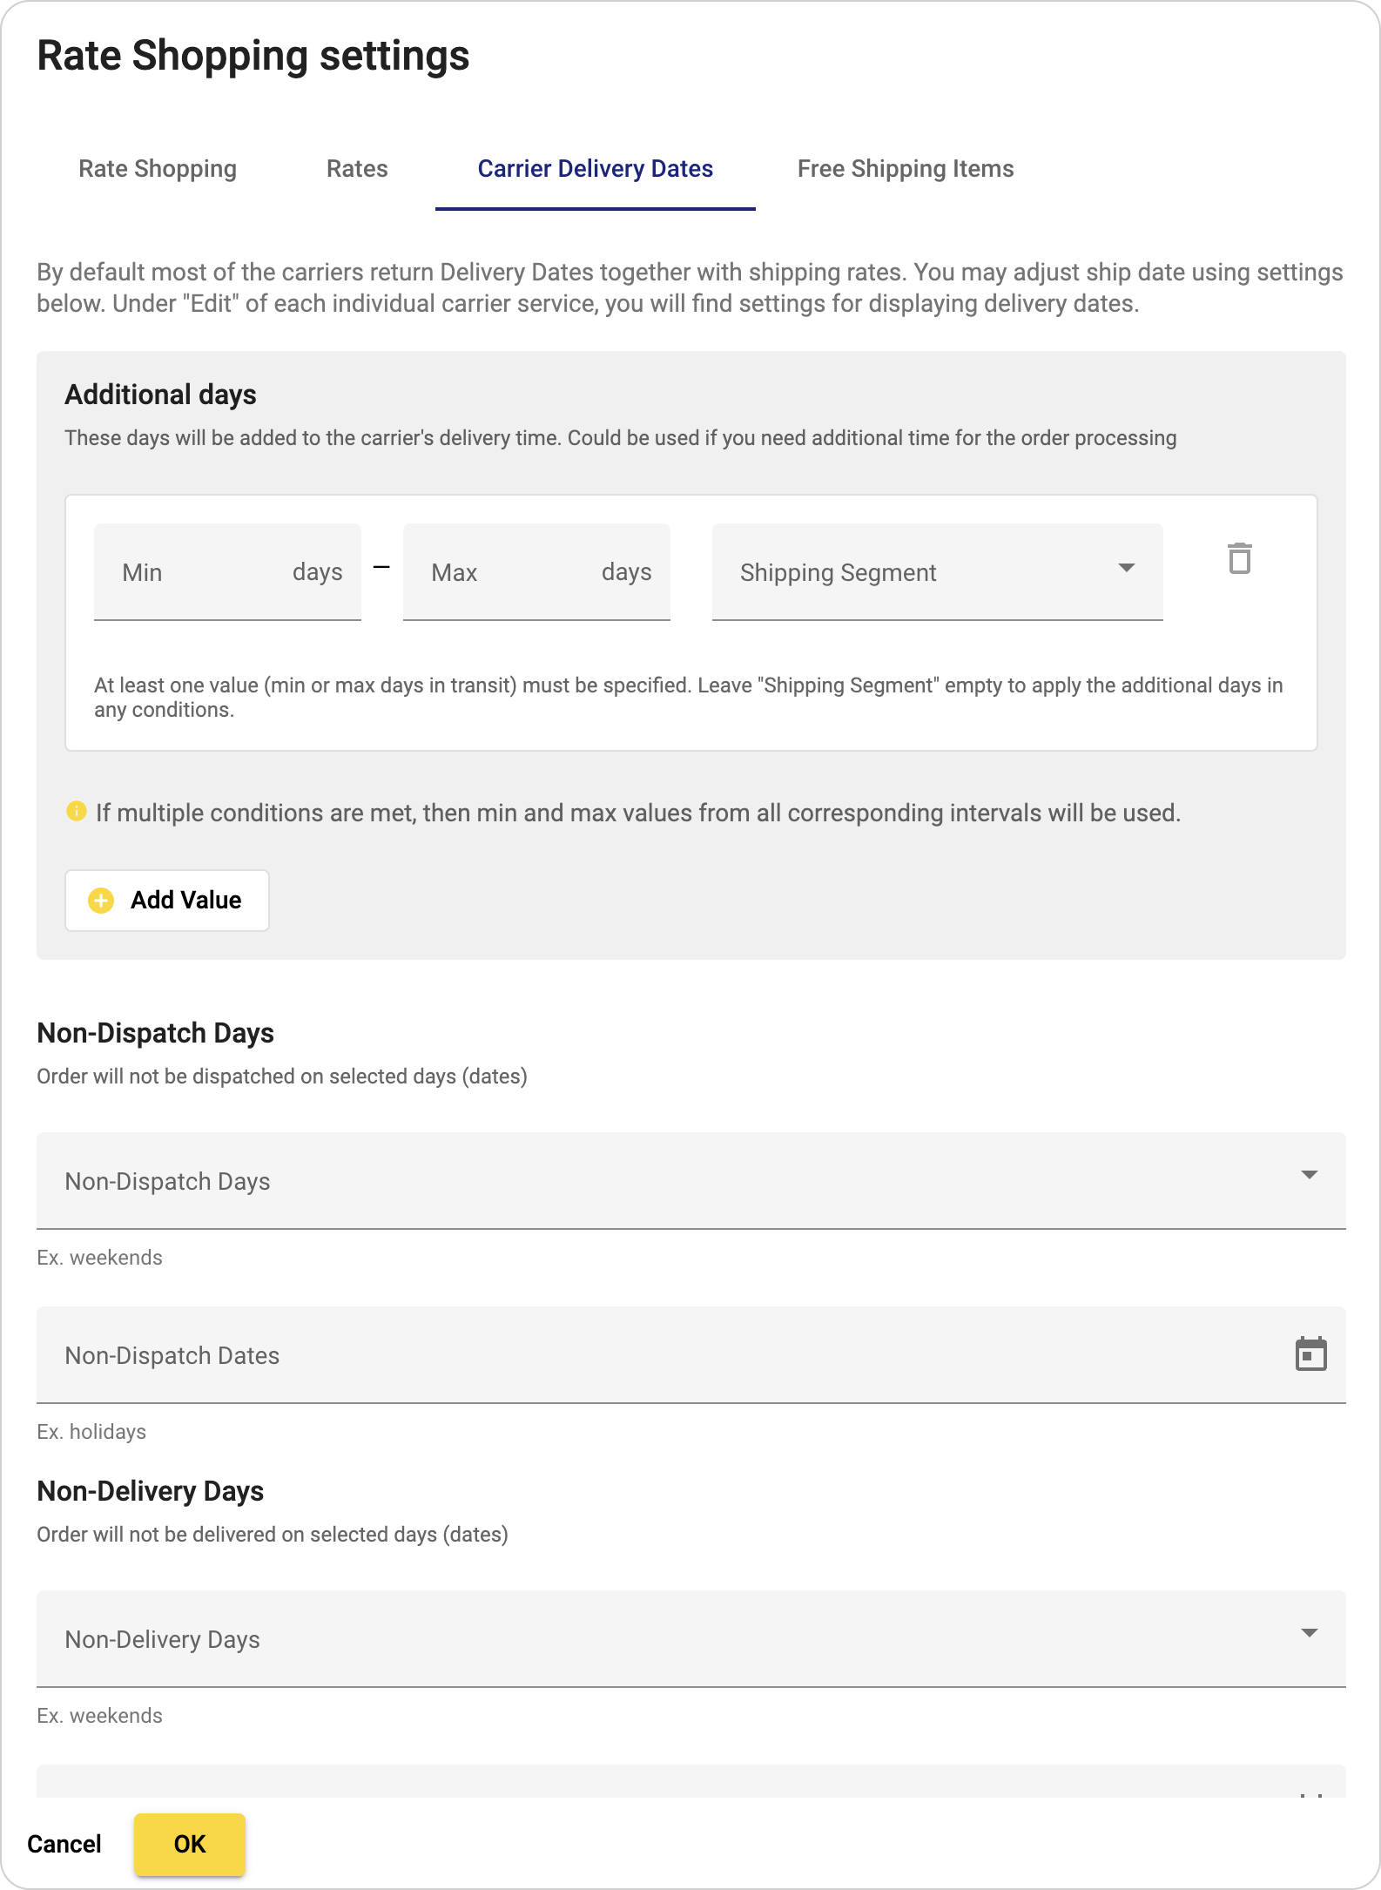Image resolution: width=1381 pixels, height=1890 pixels.
Task: Delete the additional days row with trash icon
Action: (1240, 558)
